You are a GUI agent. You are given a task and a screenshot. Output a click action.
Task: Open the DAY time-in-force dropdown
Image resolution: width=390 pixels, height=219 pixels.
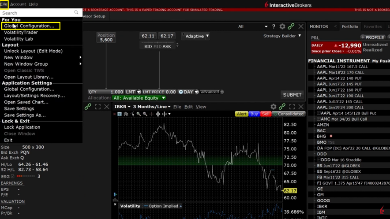[188, 92]
